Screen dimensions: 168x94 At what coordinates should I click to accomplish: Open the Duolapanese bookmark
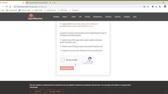pyautogui.click(x=12, y=10)
